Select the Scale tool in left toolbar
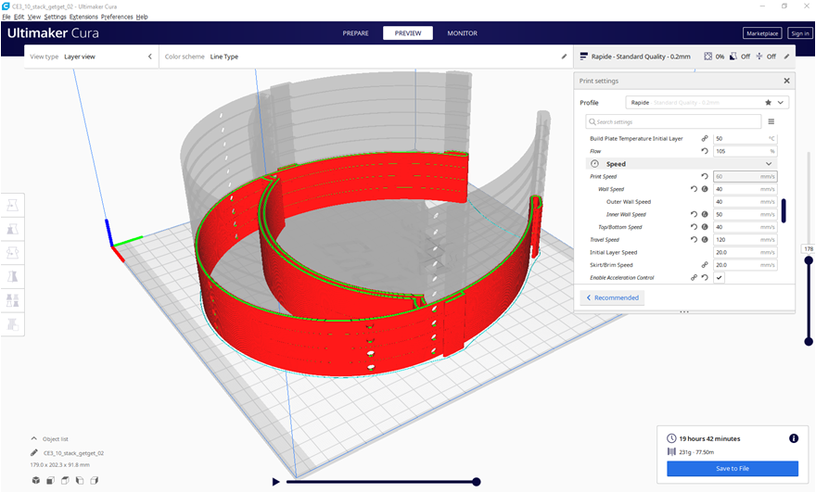The width and height of the screenshot is (816, 493). pyautogui.click(x=12, y=229)
